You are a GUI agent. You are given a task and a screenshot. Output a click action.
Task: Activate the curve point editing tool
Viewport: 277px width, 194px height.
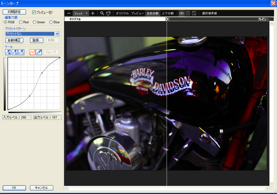(x=32, y=52)
